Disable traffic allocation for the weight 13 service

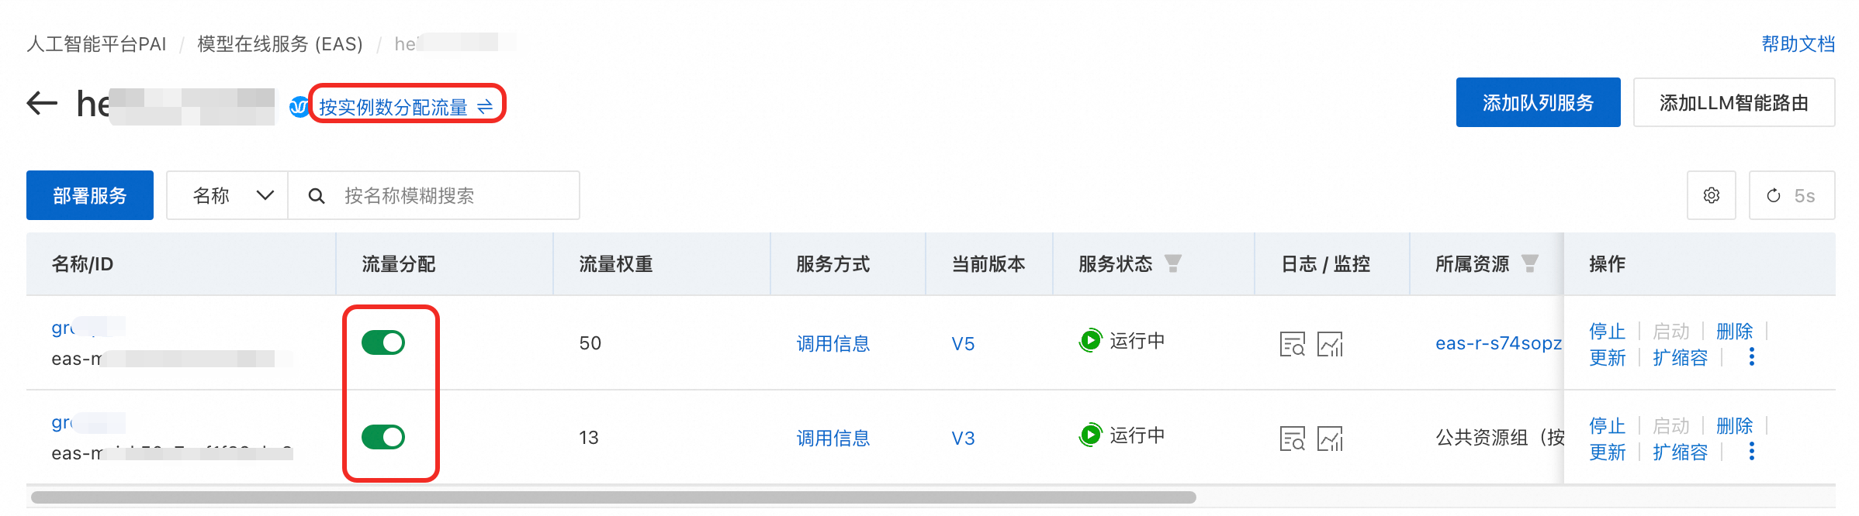tap(383, 437)
